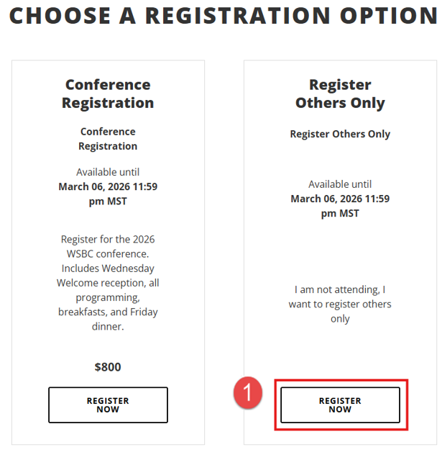
Task: Click the 'want to register others' text line
Action: click(x=340, y=304)
